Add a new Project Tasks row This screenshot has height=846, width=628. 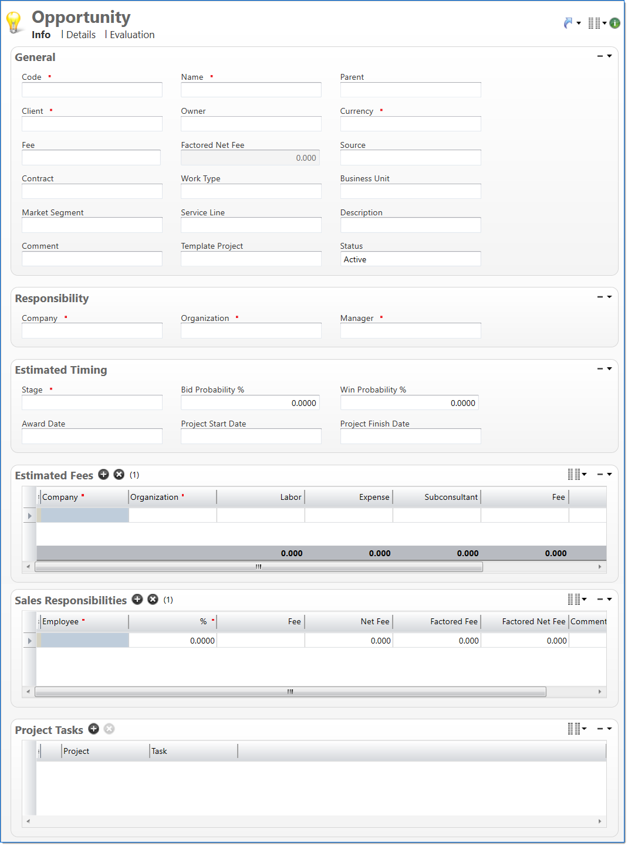[93, 729]
